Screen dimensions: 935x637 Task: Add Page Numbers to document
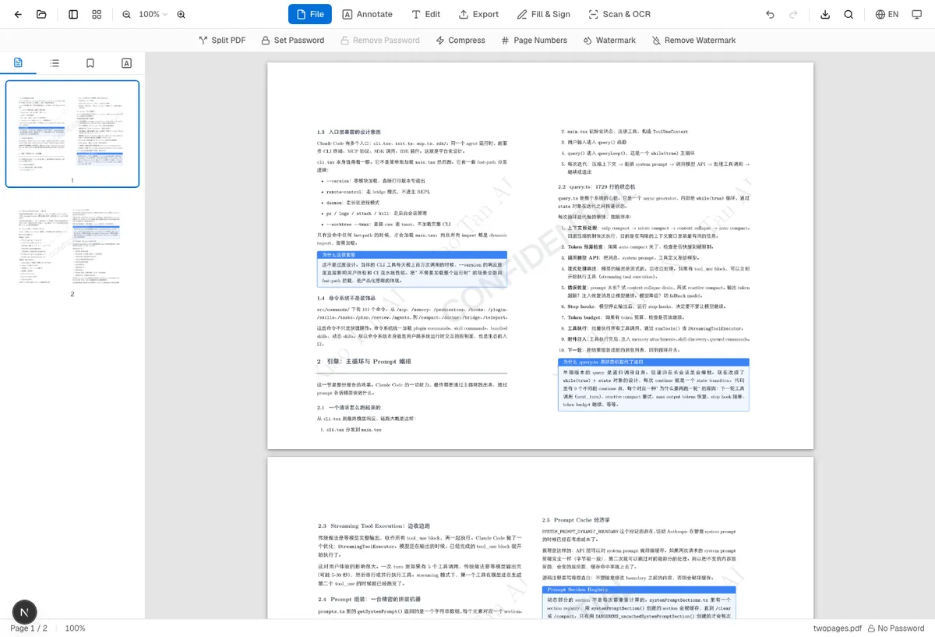[x=534, y=41]
